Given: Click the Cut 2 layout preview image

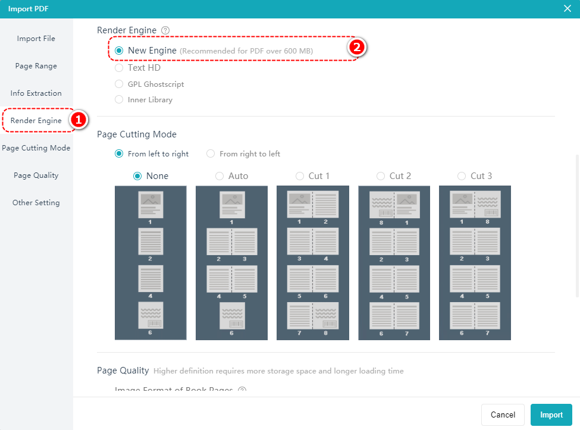Looking at the screenshot, I should 394,262.
